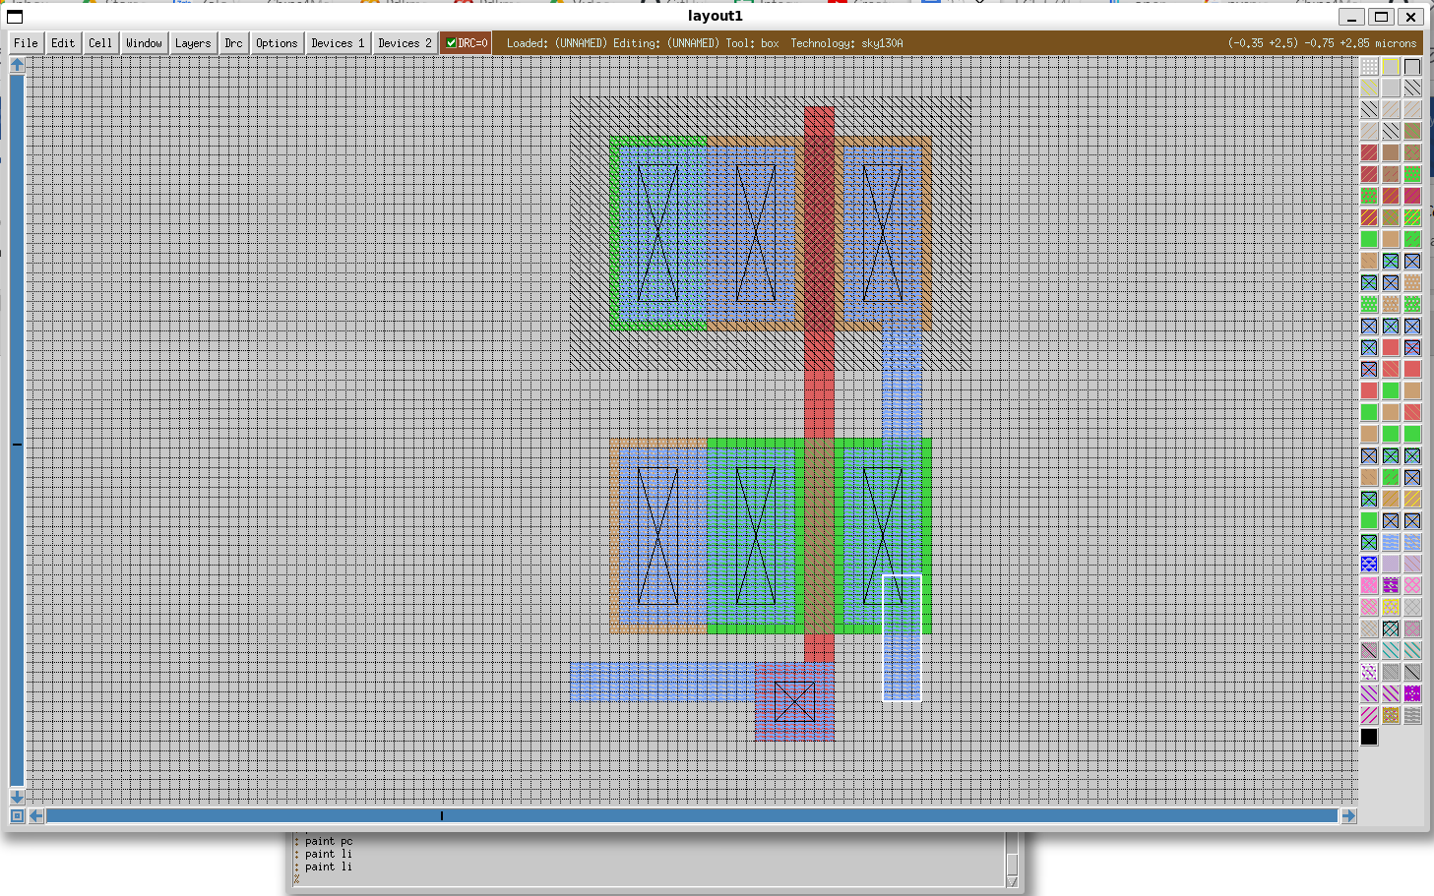1434x896 pixels.
Task: Click the 'Tool: box' status text
Action: pos(752,43)
